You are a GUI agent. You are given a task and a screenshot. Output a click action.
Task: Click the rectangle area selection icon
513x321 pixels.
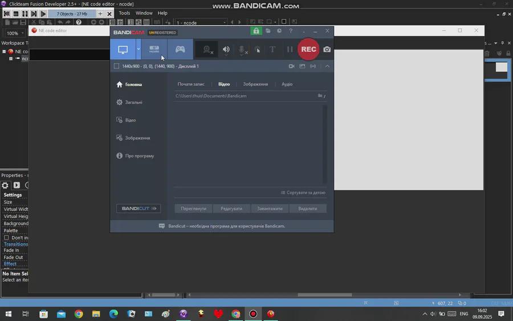click(116, 66)
